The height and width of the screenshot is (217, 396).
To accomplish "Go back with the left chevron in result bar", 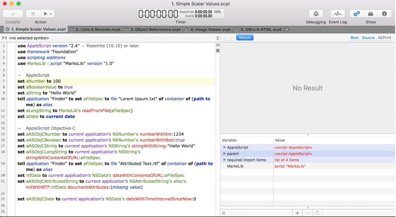I will (x=225, y=38).
